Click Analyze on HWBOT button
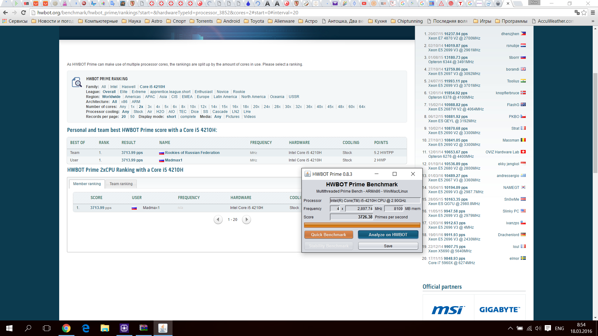The image size is (598, 336). coord(388,235)
